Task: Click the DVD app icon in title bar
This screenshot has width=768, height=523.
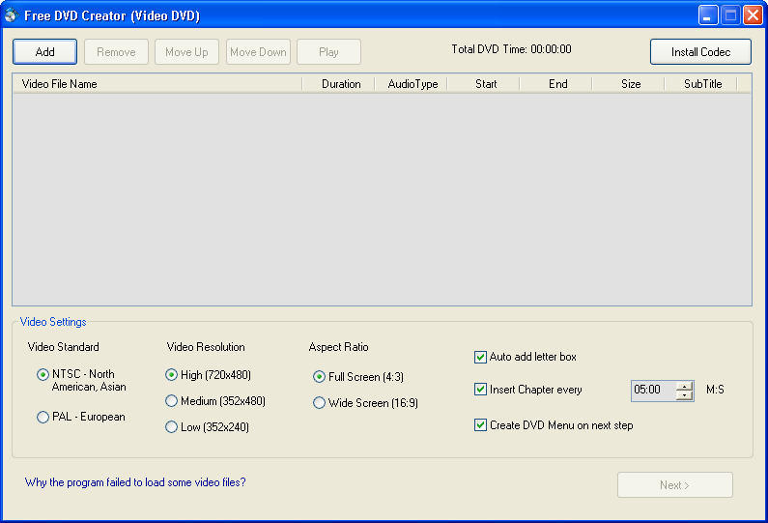Action: (x=12, y=15)
